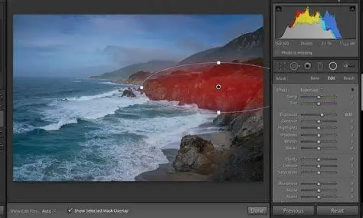Click the Contrast slider handle
The width and height of the screenshot is (363, 218).
[x=319, y=122]
